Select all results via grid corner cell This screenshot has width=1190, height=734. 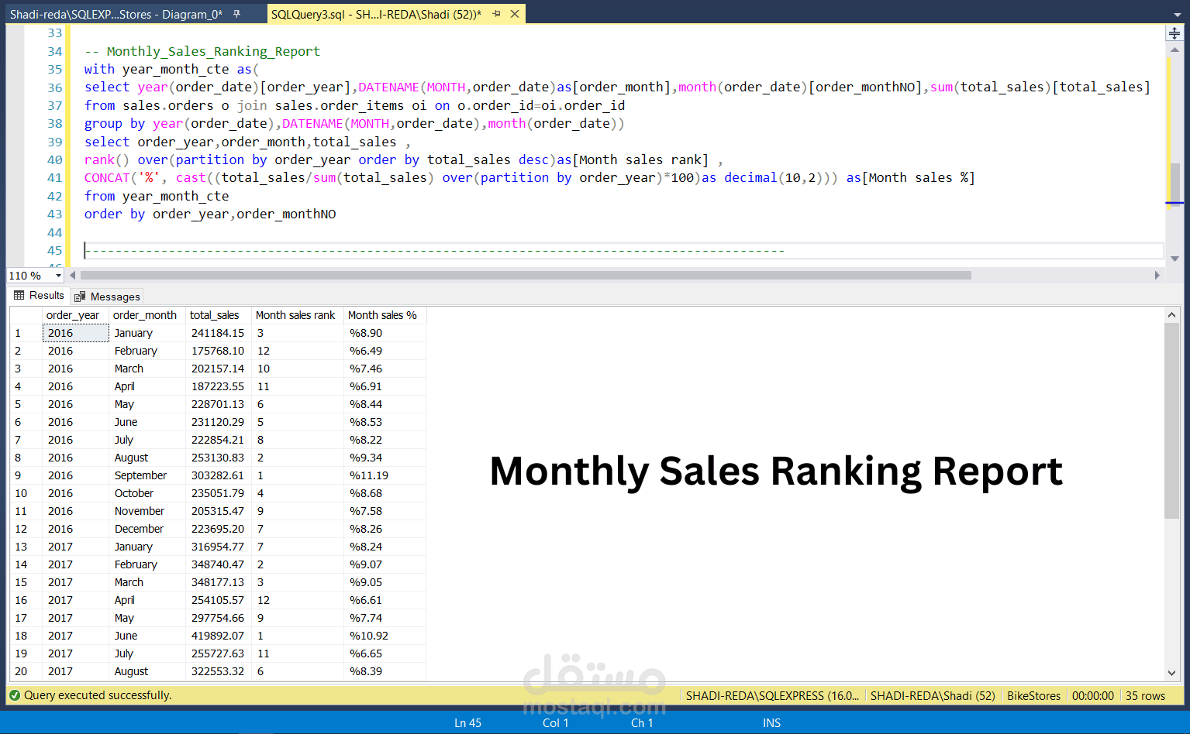coord(26,315)
